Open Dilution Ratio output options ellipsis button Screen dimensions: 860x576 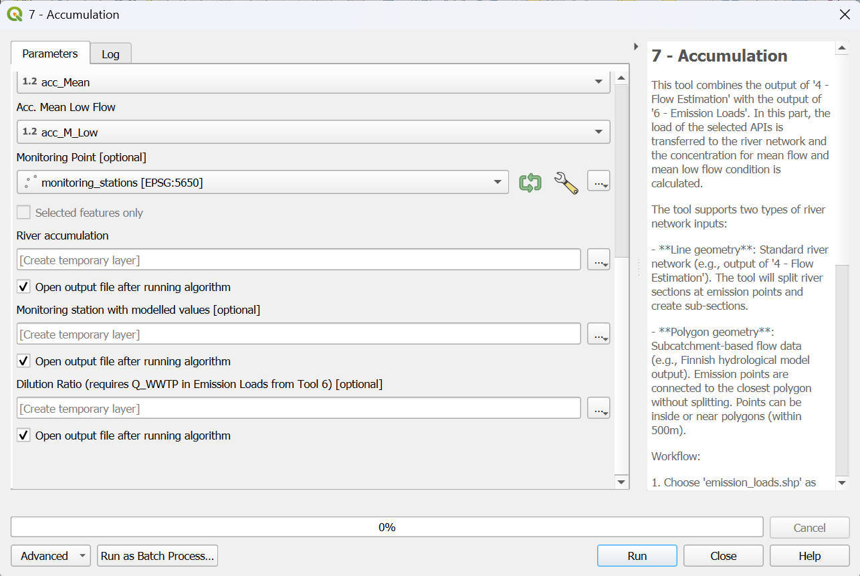click(x=599, y=408)
